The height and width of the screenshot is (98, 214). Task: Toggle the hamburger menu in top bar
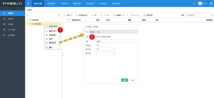click(x=28, y=3)
